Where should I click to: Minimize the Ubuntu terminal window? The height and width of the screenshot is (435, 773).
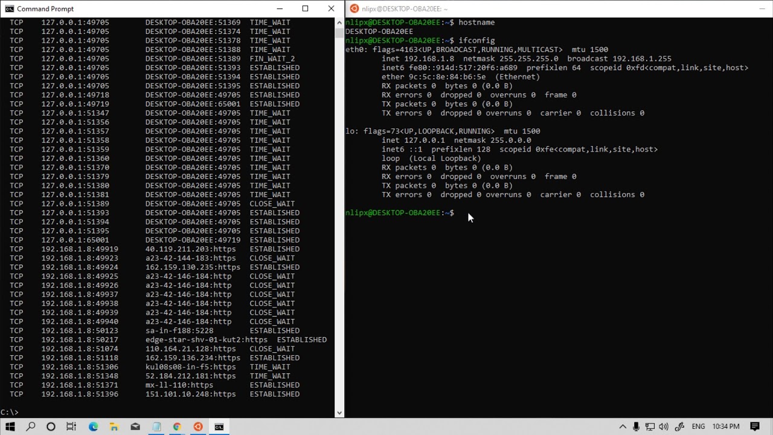click(x=762, y=8)
